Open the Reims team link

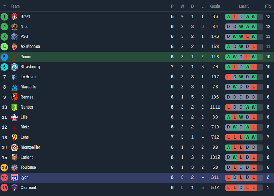(x=26, y=57)
